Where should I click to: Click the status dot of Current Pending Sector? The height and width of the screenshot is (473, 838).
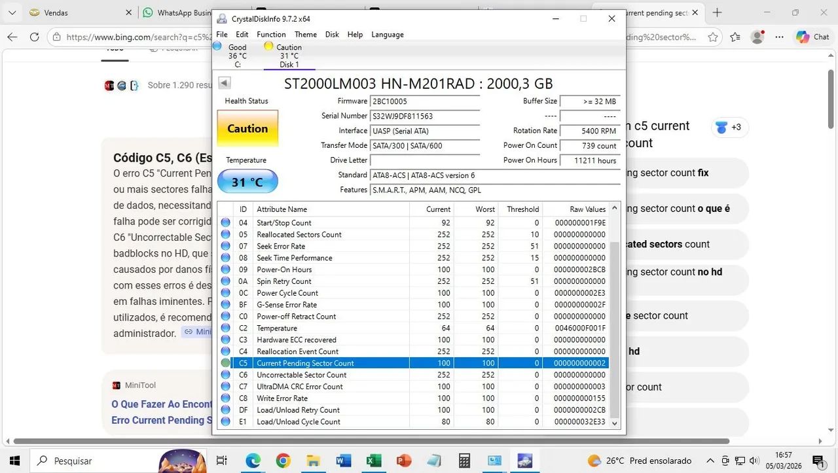click(x=226, y=363)
